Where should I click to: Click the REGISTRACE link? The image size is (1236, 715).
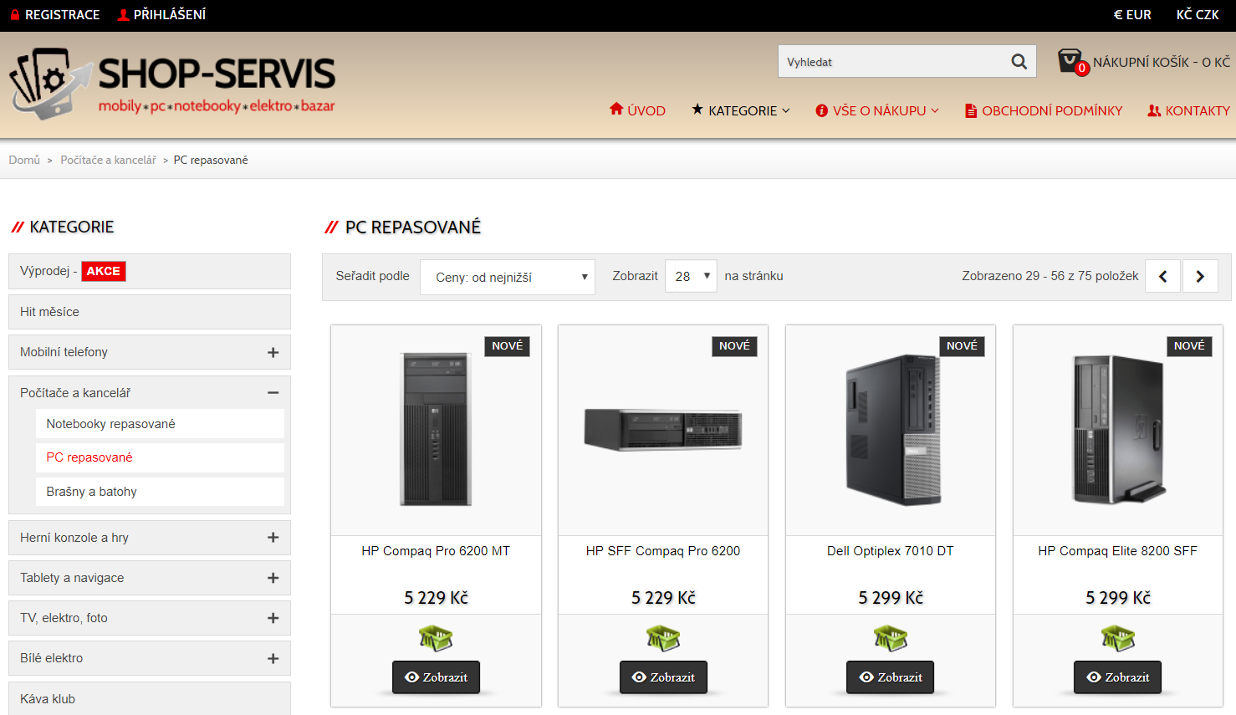pos(63,14)
